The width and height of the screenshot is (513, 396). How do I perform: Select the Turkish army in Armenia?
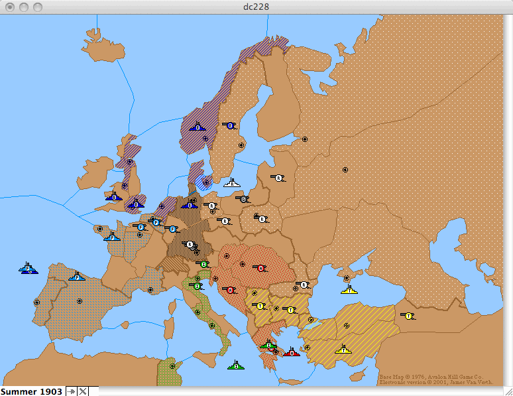[408, 316]
